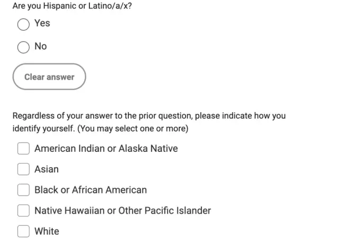The width and height of the screenshot is (349, 239).
Task: Check the American Indian or Alaska Native box
Action: click(x=23, y=149)
